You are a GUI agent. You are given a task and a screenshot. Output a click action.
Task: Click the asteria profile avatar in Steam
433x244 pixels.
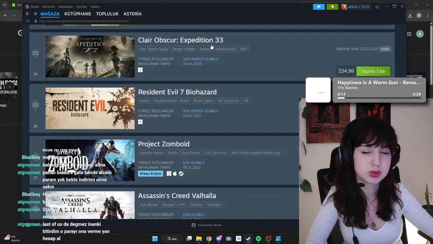(344, 6)
